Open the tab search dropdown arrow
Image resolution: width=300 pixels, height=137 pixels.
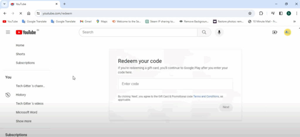click(x=4, y=4)
